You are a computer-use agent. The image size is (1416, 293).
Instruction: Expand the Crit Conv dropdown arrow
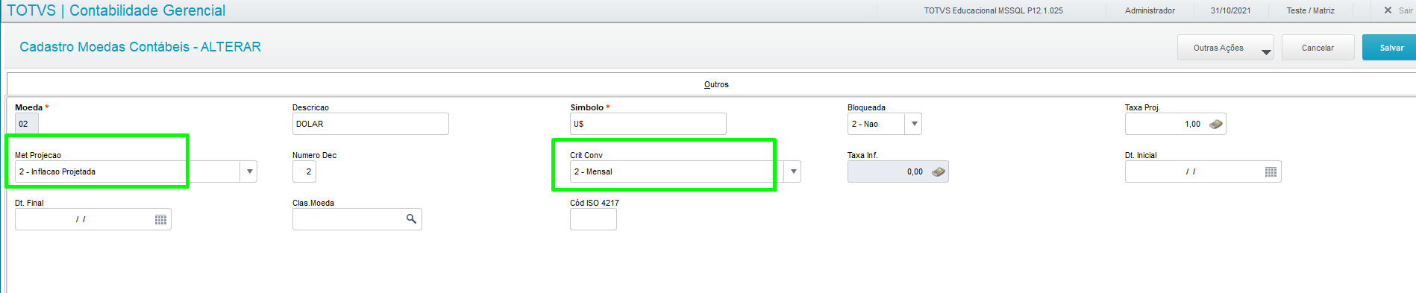[793, 171]
